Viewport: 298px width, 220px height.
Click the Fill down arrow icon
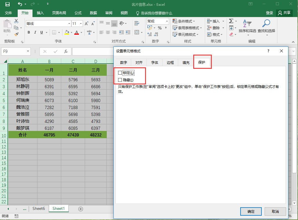(x=231, y=28)
